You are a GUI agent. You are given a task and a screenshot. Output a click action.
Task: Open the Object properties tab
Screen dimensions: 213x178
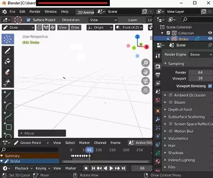(x=158, y=111)
